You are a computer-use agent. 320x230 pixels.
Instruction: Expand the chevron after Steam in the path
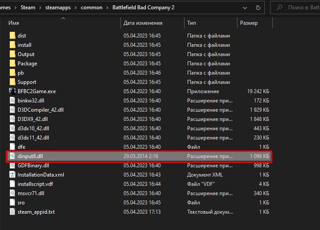(x=40, y=8)
